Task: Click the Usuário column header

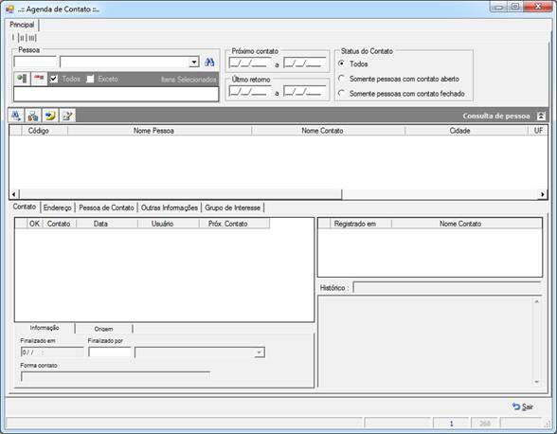Action: click(169, 224)
